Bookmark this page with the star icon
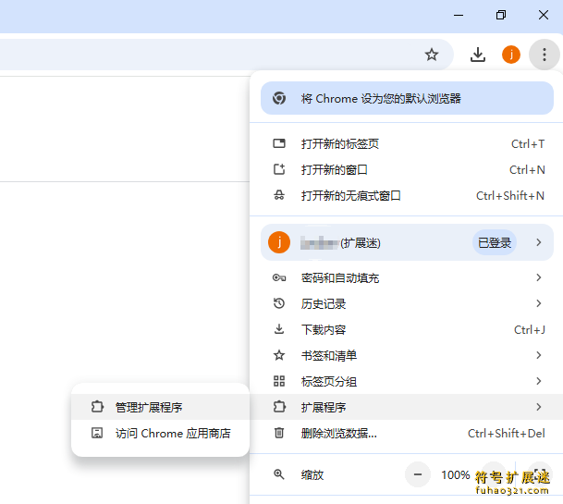Image resolution: width=563 pixels, height=504 pixels. (431, 55)
